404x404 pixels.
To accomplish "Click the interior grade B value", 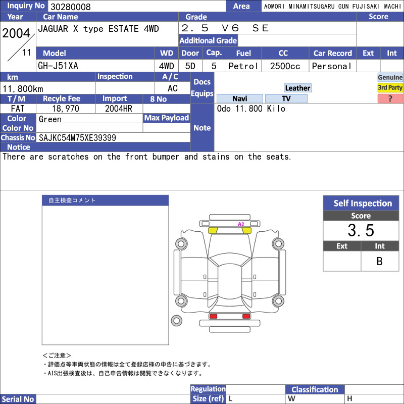I will click(380, 261).
